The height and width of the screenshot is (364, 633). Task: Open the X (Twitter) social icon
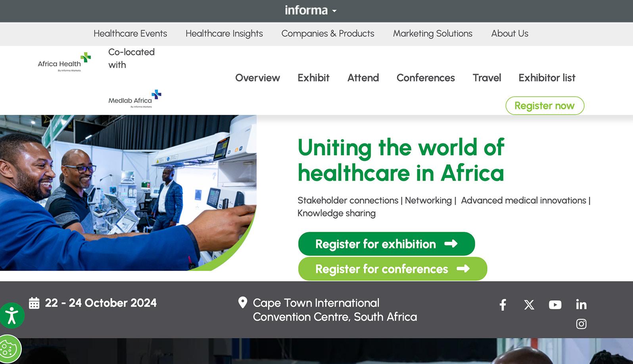529,305
